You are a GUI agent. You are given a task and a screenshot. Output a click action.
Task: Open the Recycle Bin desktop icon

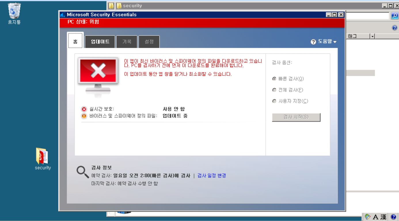[x=14, y=14]
